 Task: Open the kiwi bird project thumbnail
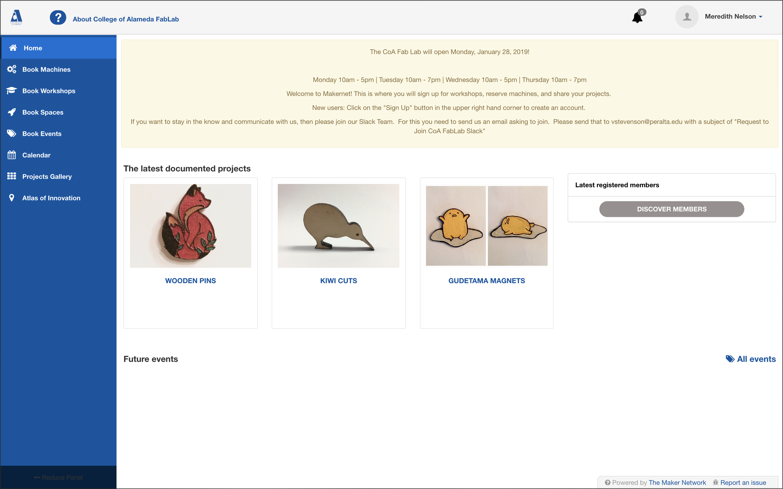pos(338,226)
